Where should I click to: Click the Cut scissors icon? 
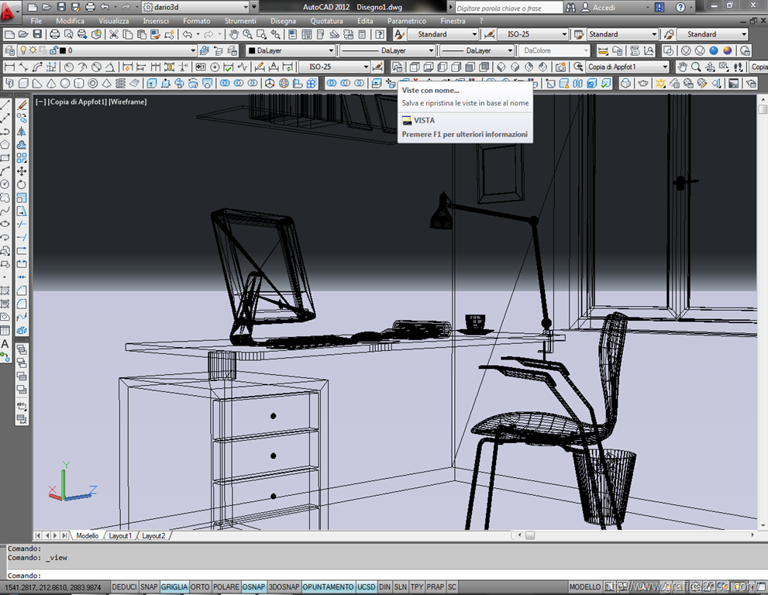[x=114, y=35]
